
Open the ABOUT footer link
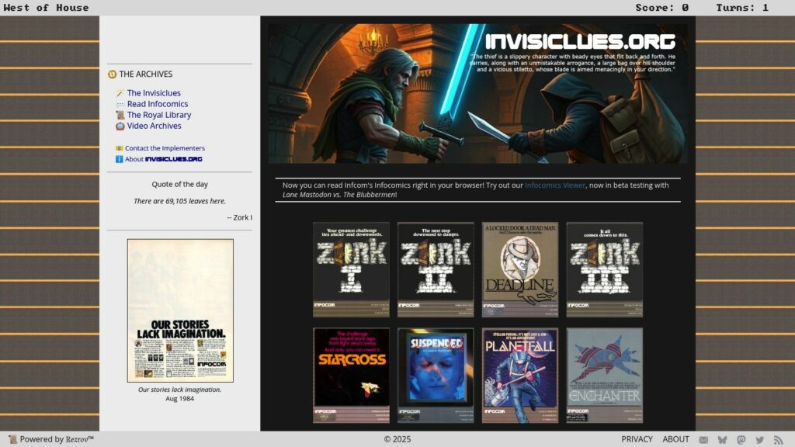point(676,439)
